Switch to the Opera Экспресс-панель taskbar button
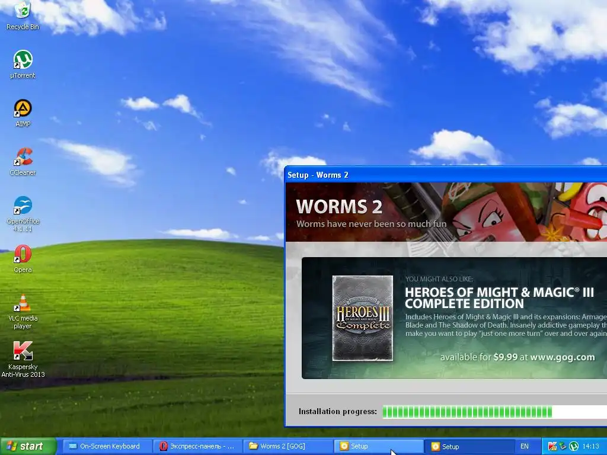Screen dimensions: 607x455 (x=197, y=446)
